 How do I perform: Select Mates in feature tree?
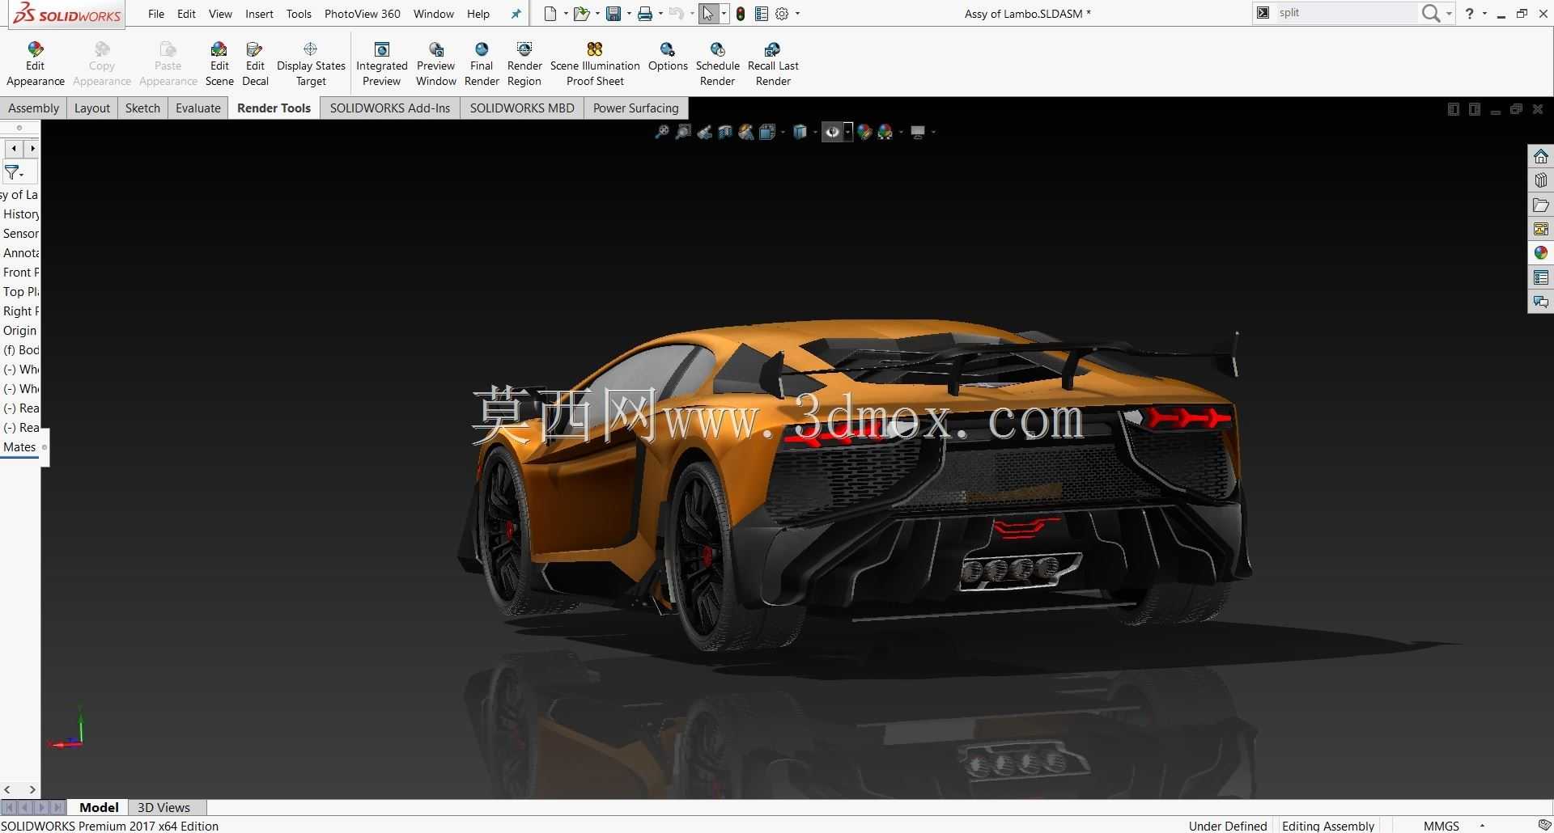point(19,447)
